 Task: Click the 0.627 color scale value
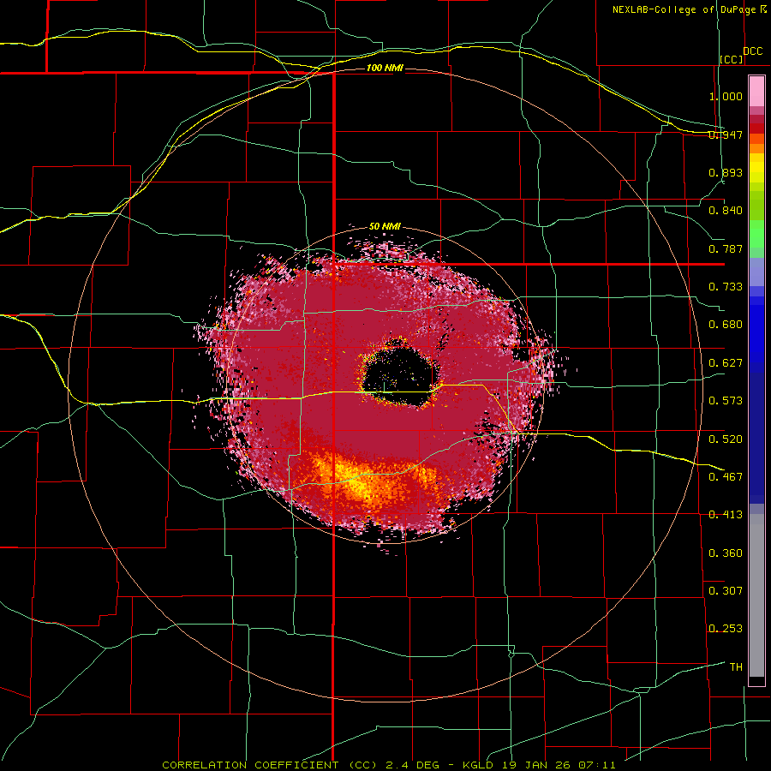point(726,363)
